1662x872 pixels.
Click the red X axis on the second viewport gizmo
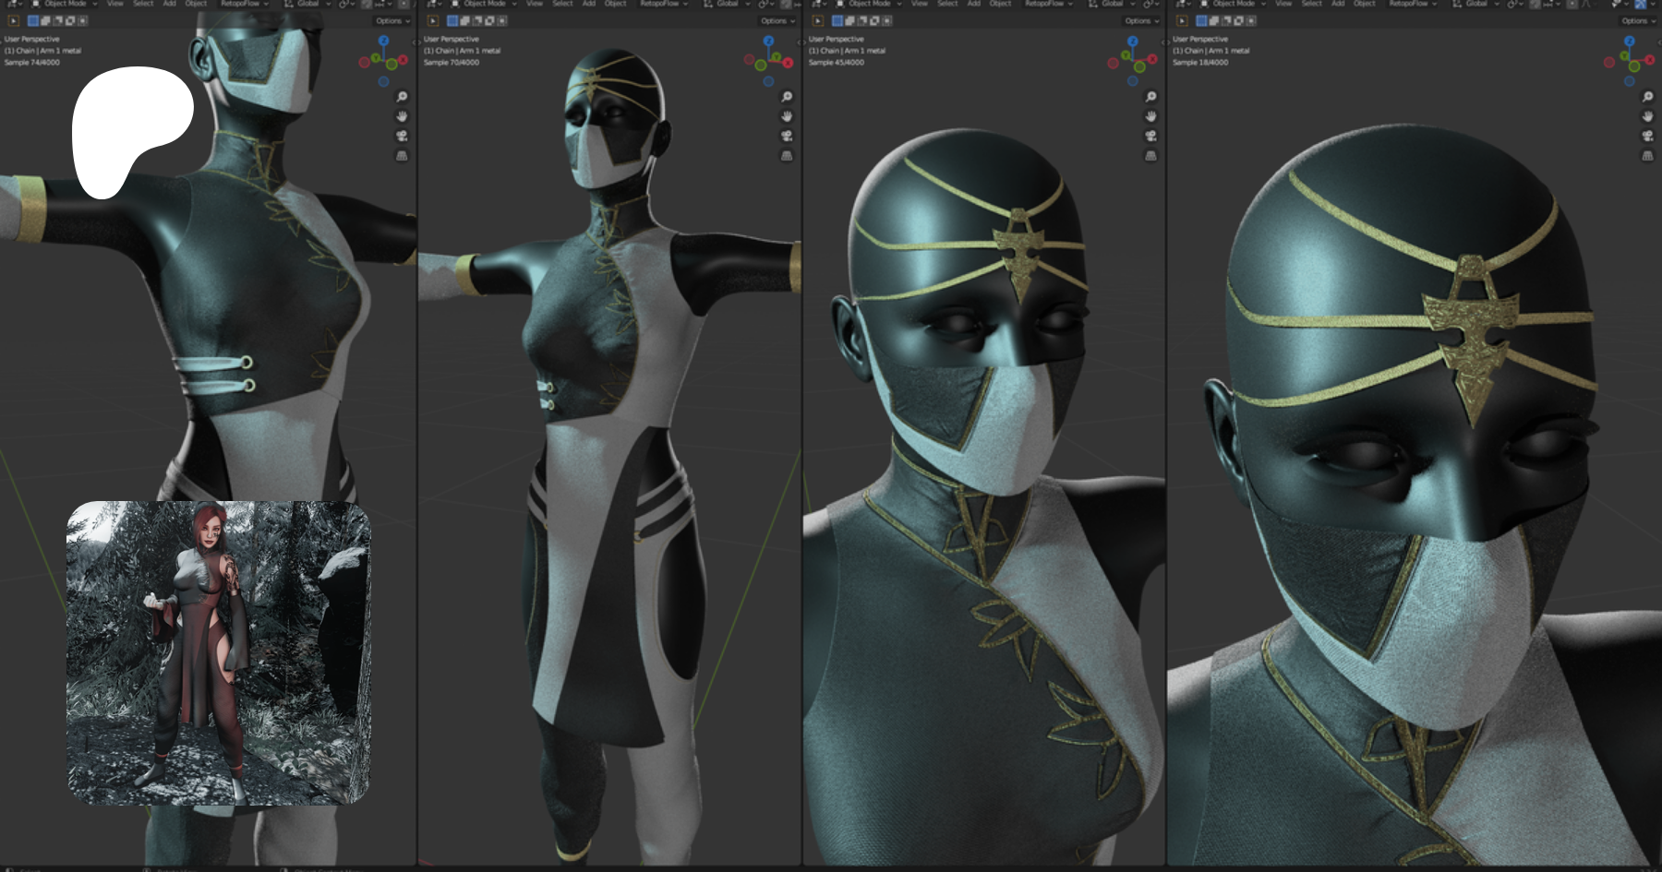coord(788,63)
